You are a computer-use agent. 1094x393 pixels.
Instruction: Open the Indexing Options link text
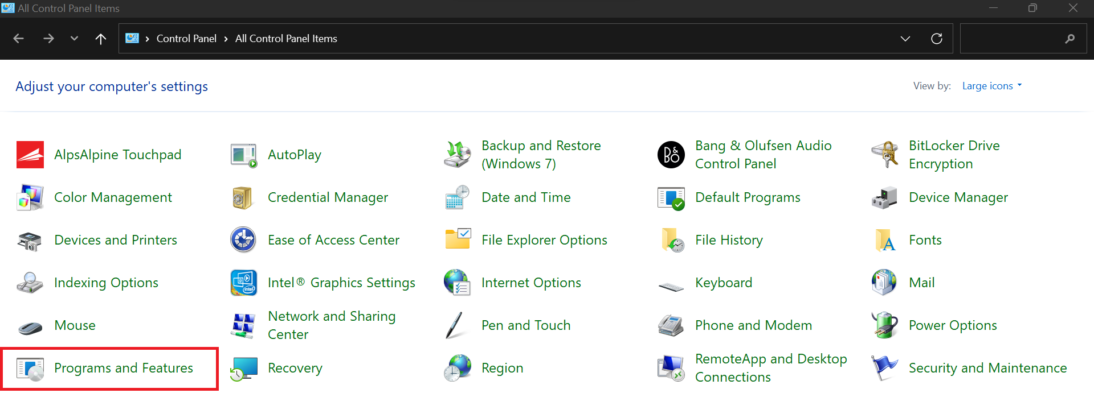(106, 283)
